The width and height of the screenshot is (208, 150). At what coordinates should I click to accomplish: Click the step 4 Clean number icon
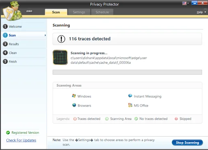pyautogui.click(x=5, y=53)
